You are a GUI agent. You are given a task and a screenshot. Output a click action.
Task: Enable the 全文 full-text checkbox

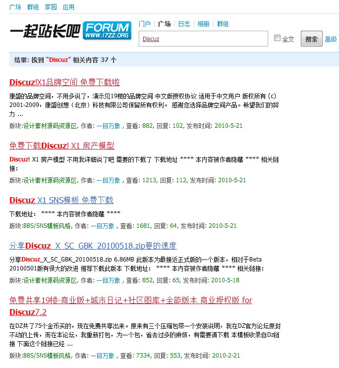(x=277, y=38)
